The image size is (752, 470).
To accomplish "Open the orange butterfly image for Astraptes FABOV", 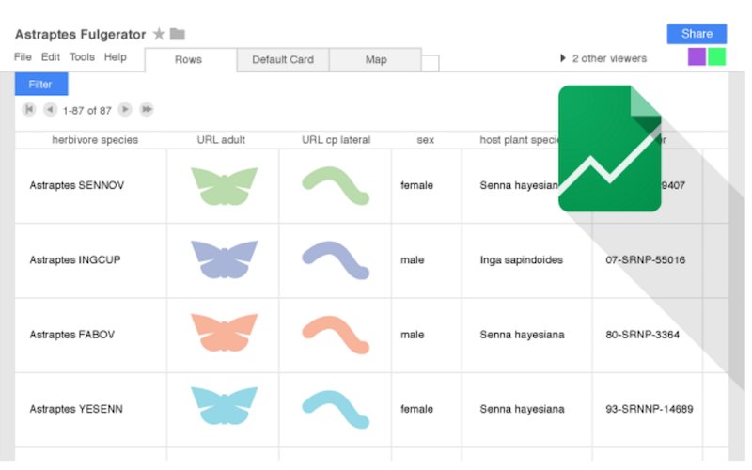I will 224,333.
